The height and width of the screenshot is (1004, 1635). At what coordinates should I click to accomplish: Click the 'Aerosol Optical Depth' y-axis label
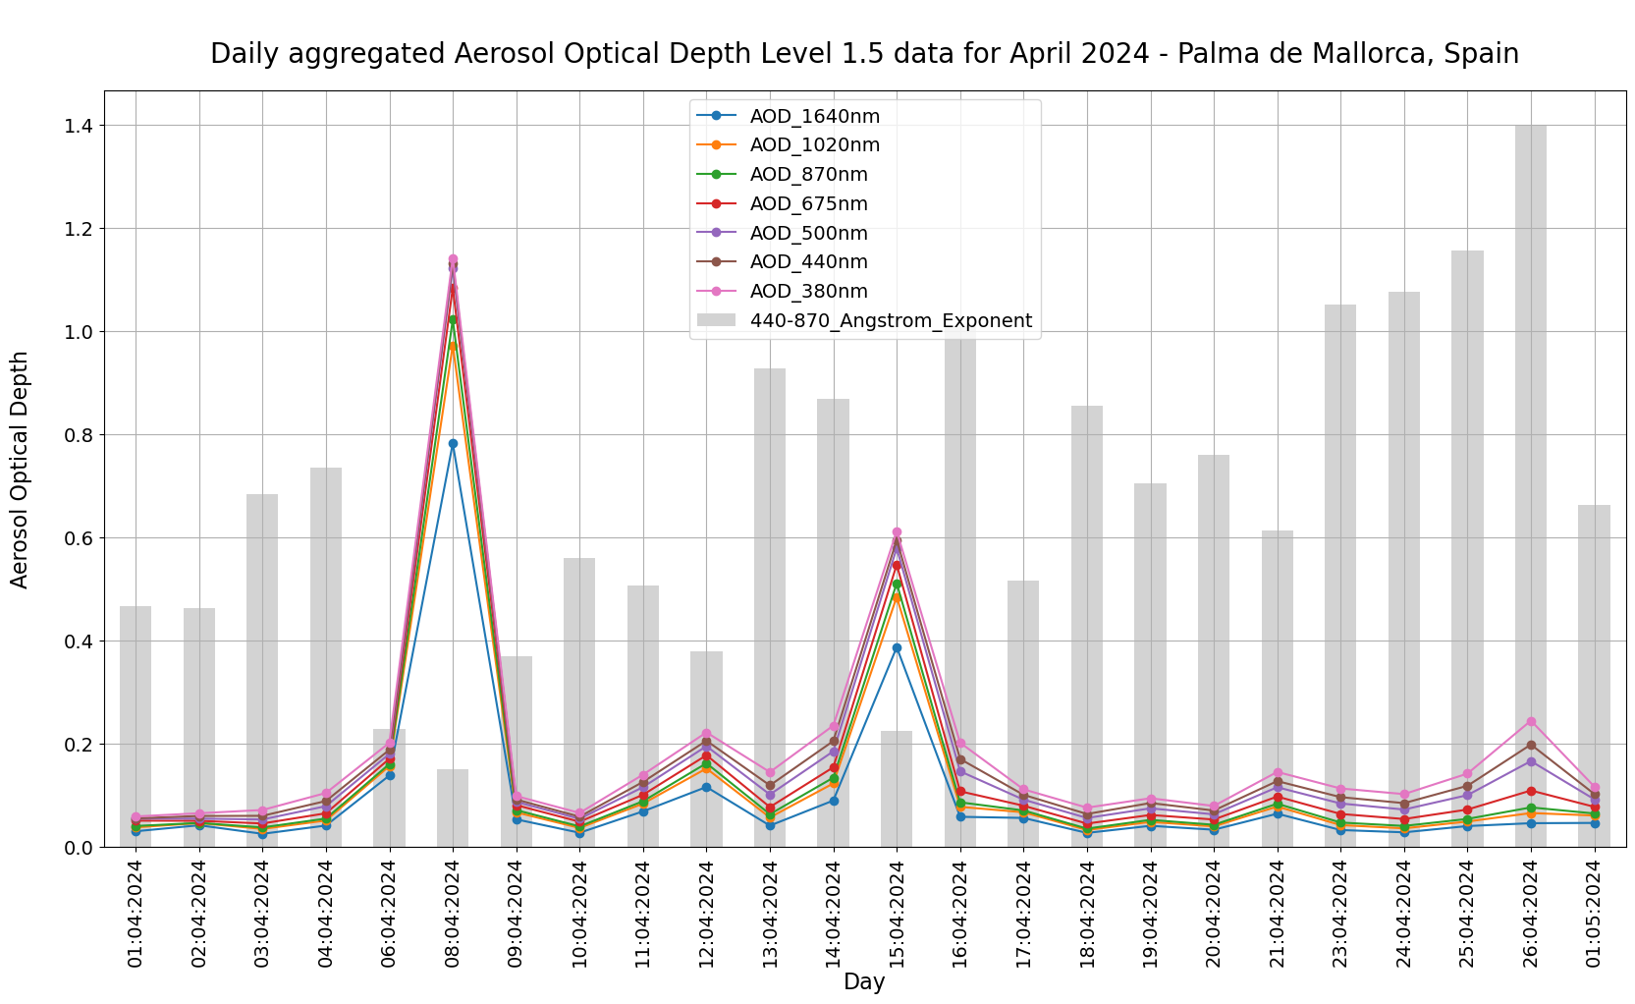(x=20, y=470)
